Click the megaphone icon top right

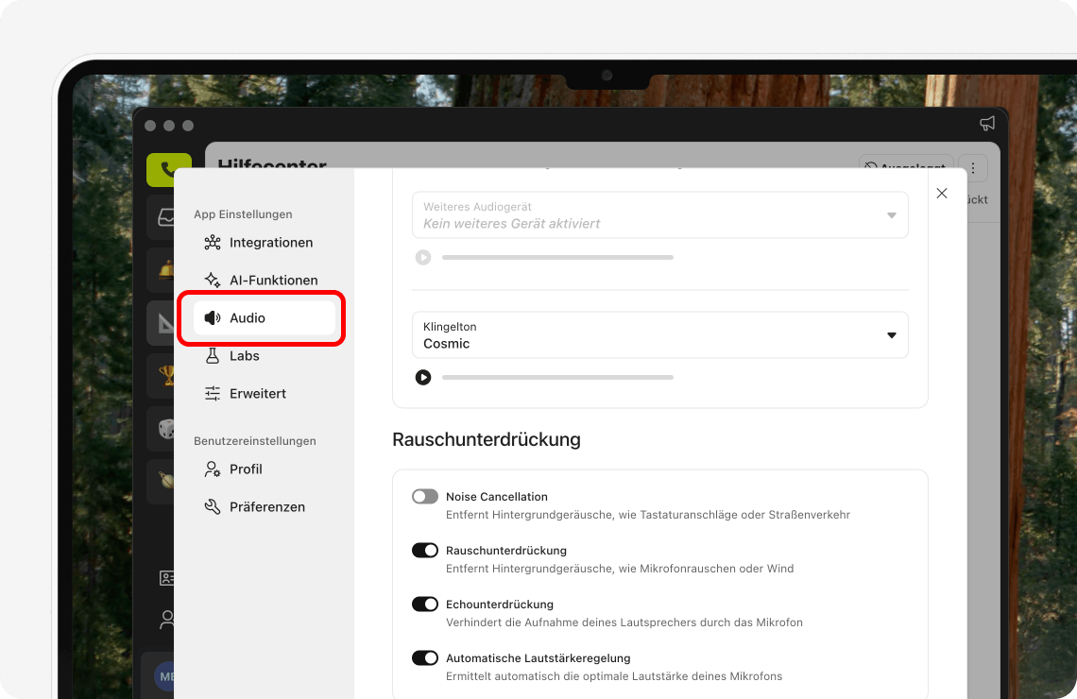point(987,123)
